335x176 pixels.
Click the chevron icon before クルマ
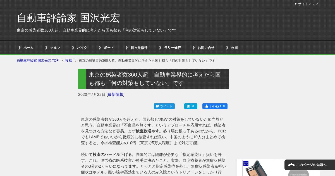tap(46, 48)
